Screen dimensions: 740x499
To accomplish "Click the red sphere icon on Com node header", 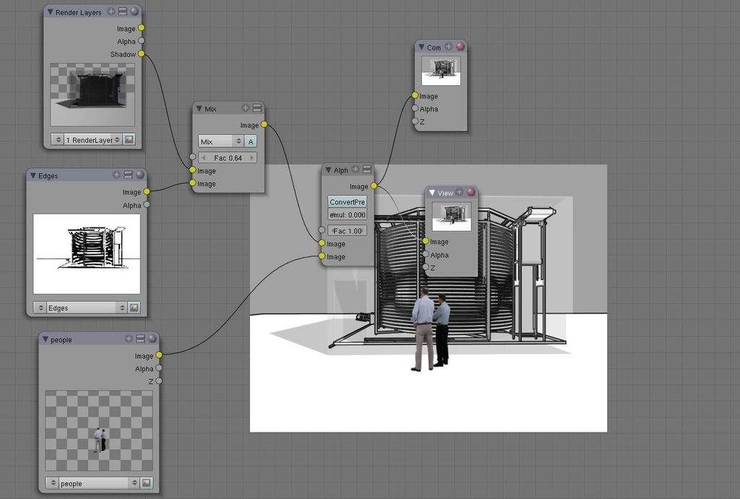I will coord(460,46).
